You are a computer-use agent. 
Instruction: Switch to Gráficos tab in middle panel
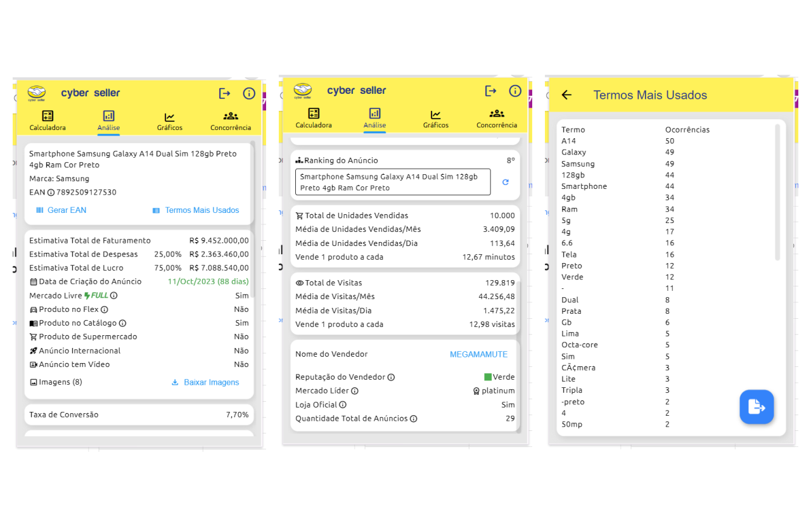[436, 119]
